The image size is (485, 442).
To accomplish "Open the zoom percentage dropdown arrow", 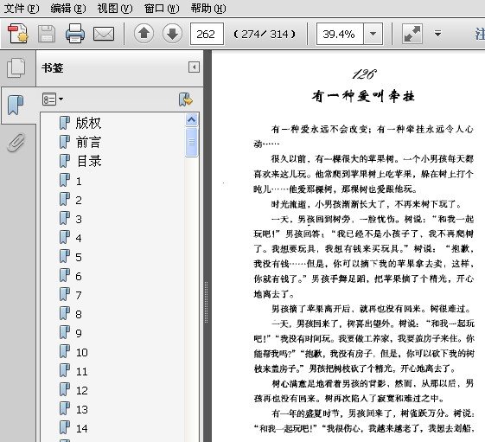I will (373, 34).
